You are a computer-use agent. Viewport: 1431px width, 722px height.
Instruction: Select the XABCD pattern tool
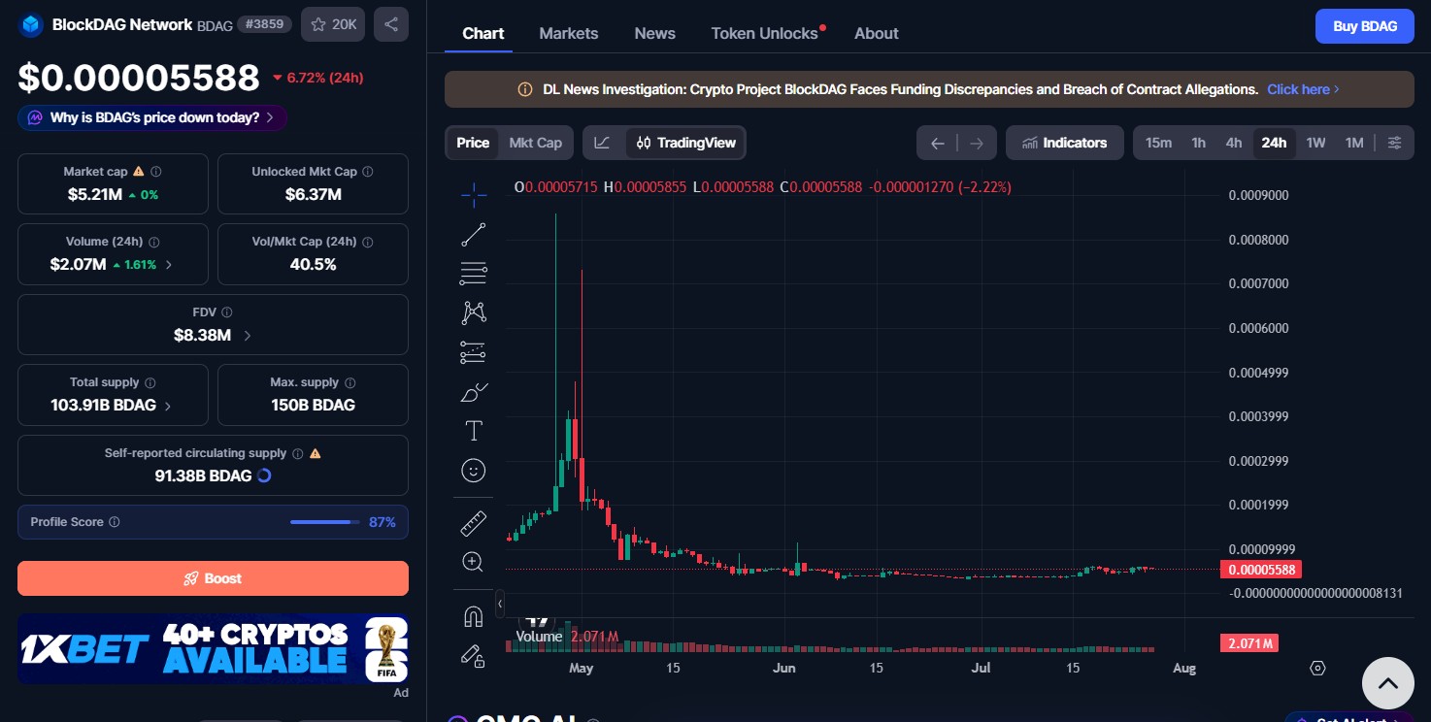[x=474, y=312]
